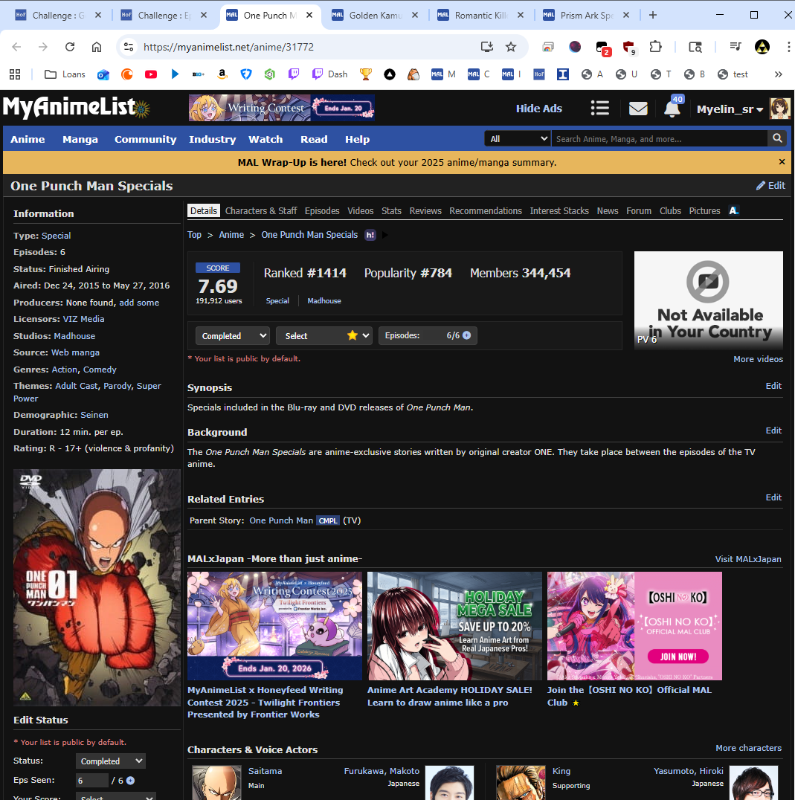Viewport: 795px width, 800px height.
Task: Click the plus icon beside Episodes 6/6
Action: point(466,335)
